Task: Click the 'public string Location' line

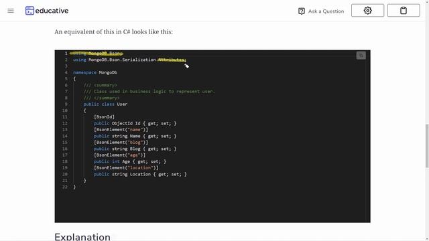Action: tap(140, 174)
